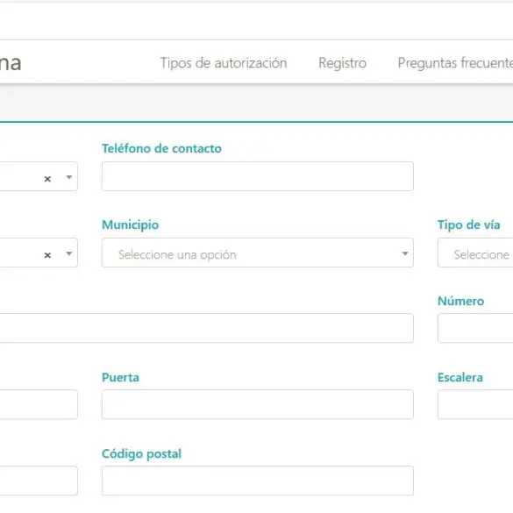The image size is (513, 513).
Task: Click the wide street name field left of Número
Action: pyautogui.click(x=207, y=328)
